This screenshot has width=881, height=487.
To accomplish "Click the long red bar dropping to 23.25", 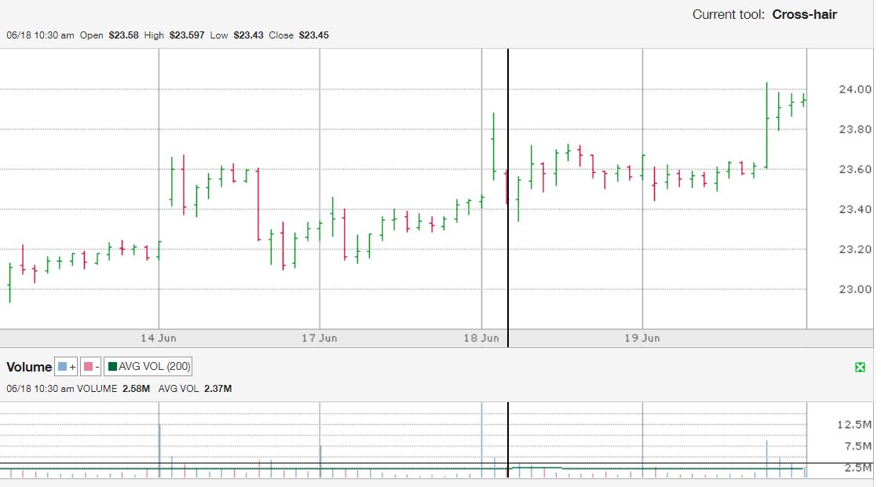I will click(x=258, y=204).
